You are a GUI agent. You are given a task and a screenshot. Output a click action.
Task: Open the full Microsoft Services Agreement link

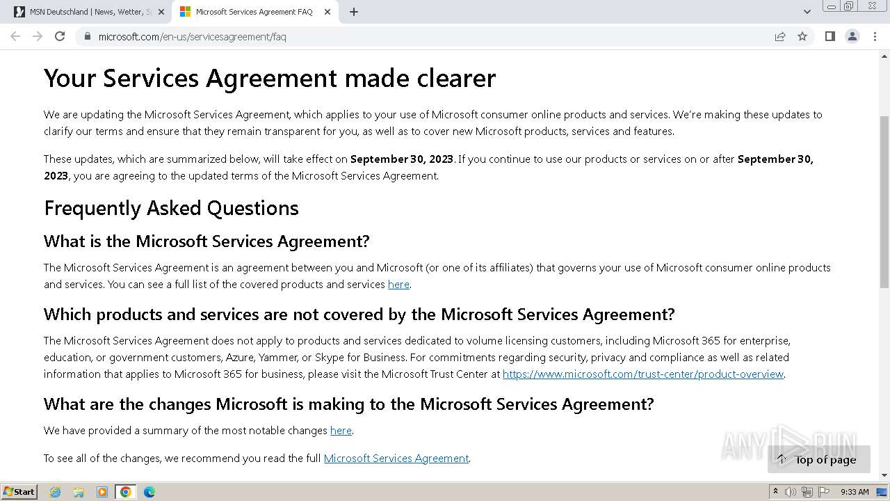coord(396,458)
